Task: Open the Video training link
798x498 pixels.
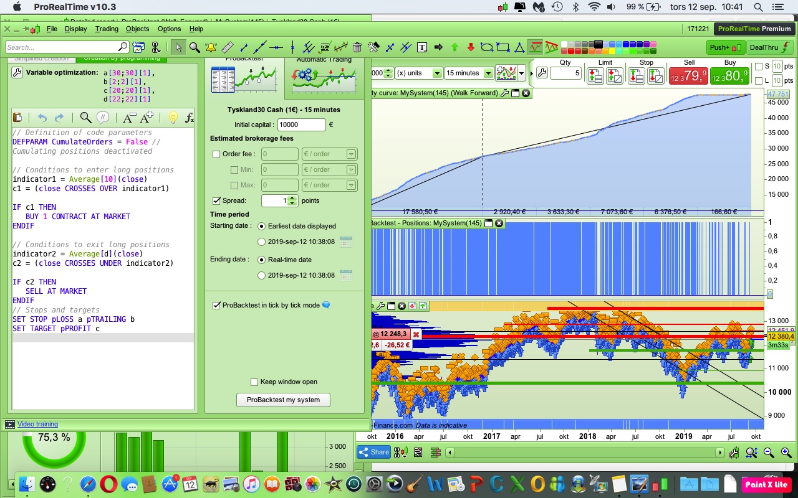Action: coord(37,423)
